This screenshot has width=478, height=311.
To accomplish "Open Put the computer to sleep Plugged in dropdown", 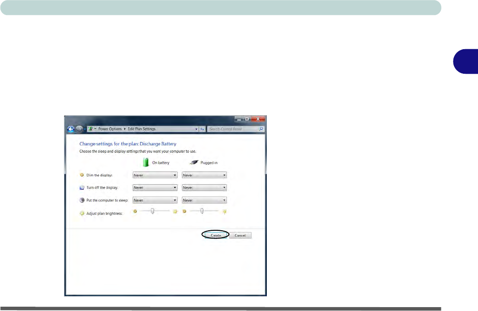I will coord(204,200).
